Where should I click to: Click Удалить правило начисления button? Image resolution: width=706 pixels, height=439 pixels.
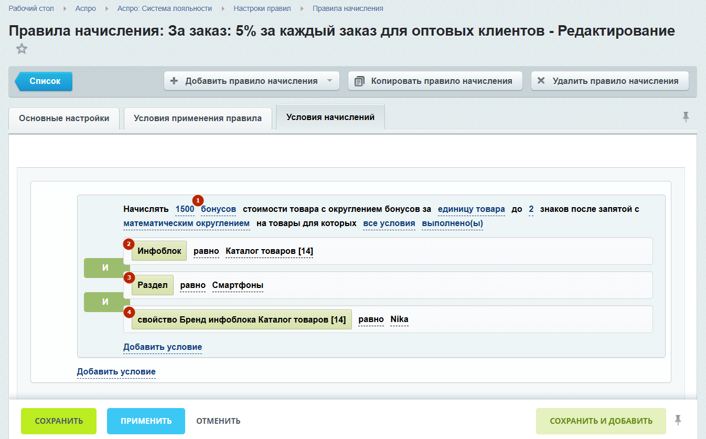609,81
